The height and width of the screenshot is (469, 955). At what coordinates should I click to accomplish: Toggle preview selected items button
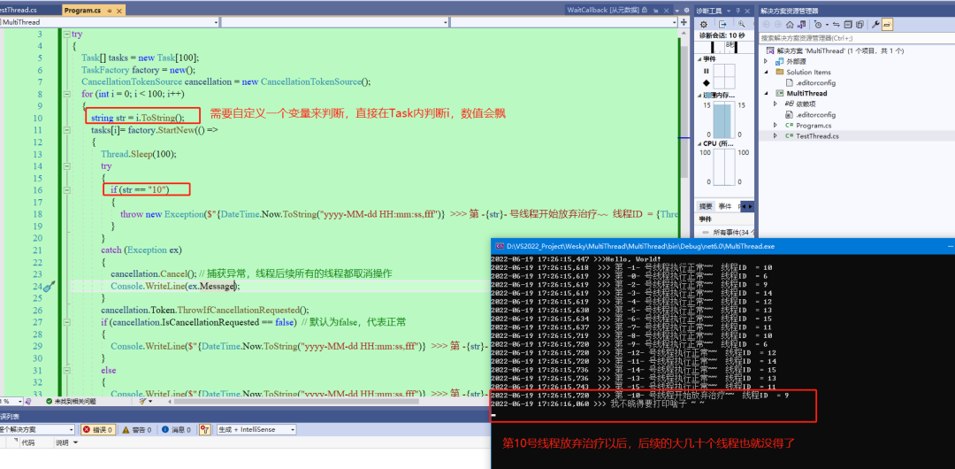click(887, 25)
